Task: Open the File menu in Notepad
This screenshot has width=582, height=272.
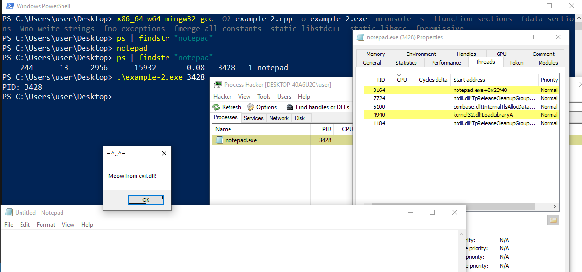Action: (x=9, y=225)
